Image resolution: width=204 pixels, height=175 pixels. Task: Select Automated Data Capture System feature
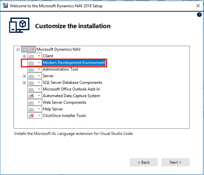[x=71, y=96]
